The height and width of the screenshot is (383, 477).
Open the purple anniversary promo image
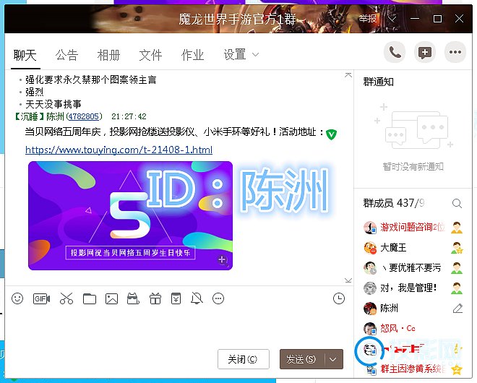click(131, 215)
